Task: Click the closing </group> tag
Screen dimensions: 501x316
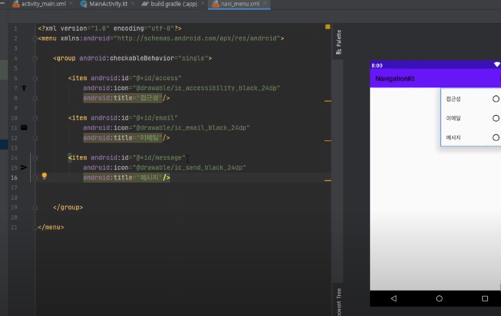Action: (68, 207)
